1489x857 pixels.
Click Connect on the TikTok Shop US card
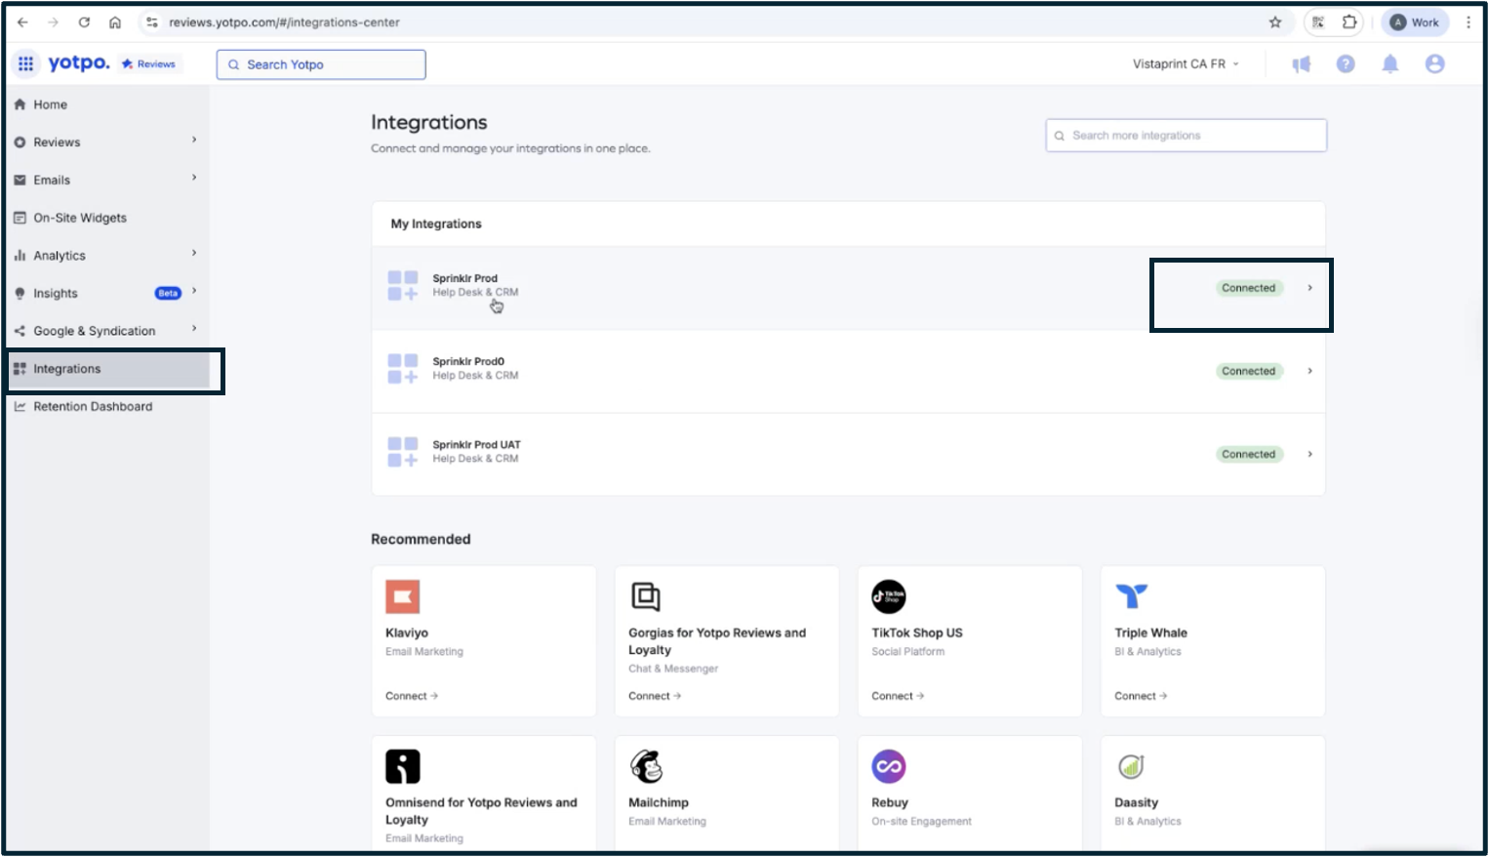point(898,696)
